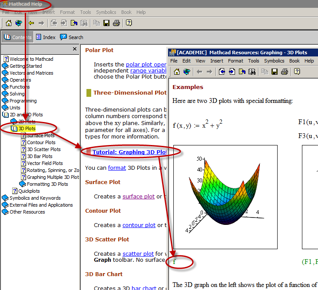Expand the Solving book
This screenshot has height=290, width=318.
click(x=5, y=94)
